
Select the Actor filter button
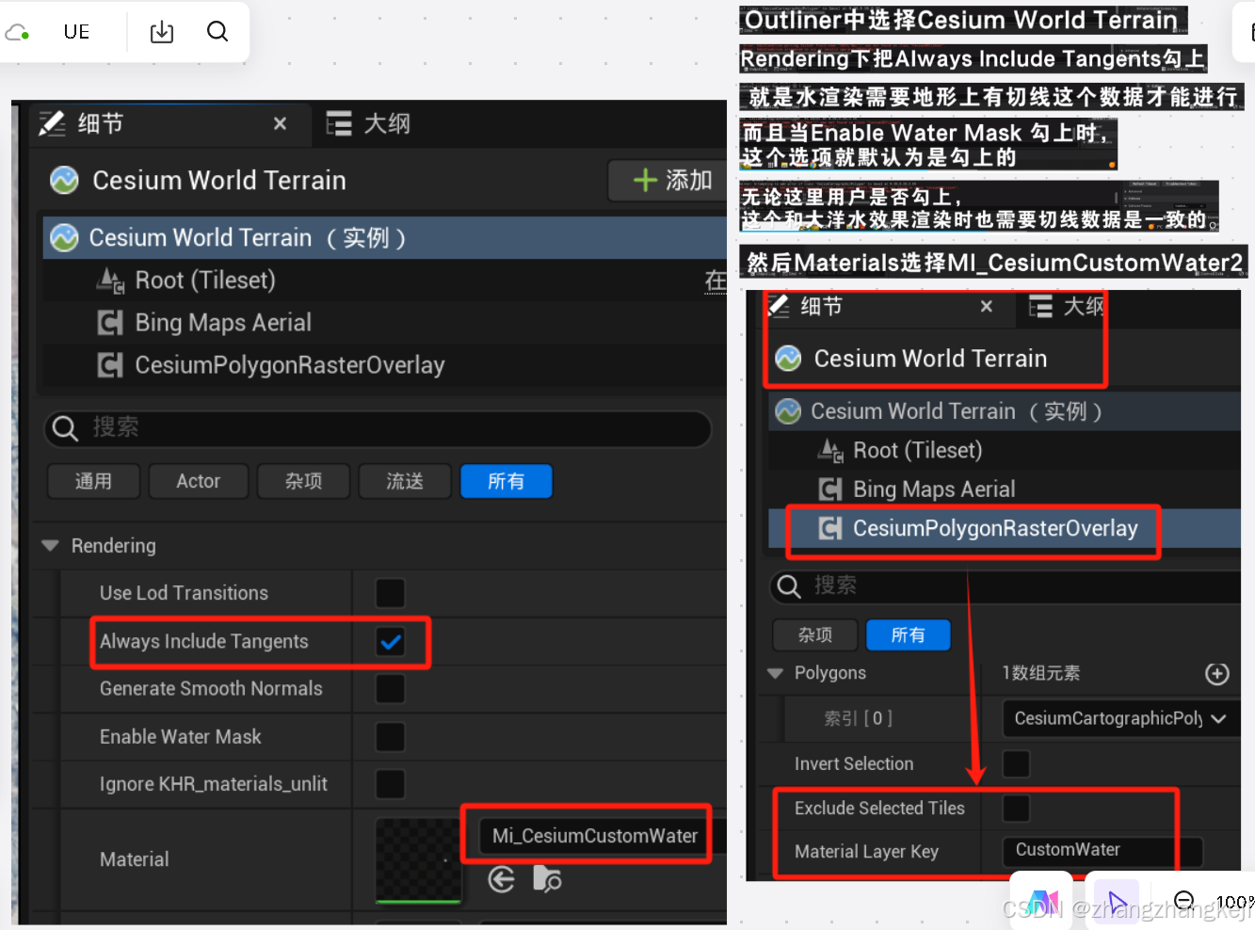[x=199, y=481]
